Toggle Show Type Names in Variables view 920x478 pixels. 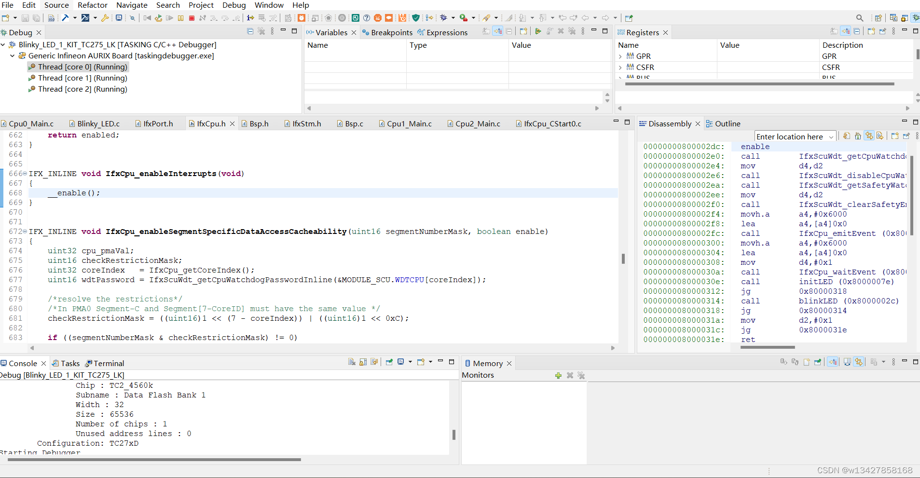[x=486, y=31]
